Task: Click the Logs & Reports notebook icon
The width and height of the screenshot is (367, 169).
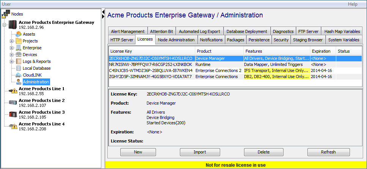Action: coord(19,61)
